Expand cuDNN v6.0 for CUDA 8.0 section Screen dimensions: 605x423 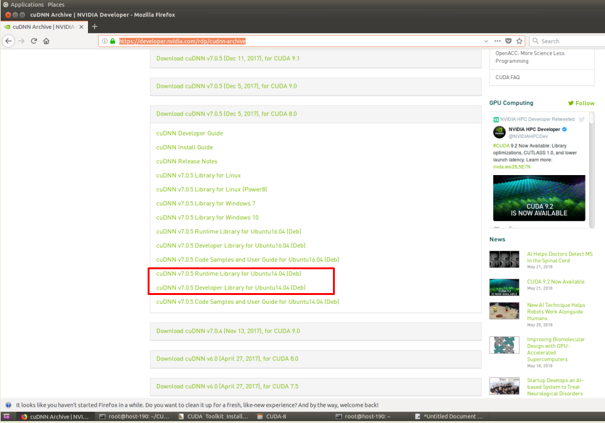(315, 359)
